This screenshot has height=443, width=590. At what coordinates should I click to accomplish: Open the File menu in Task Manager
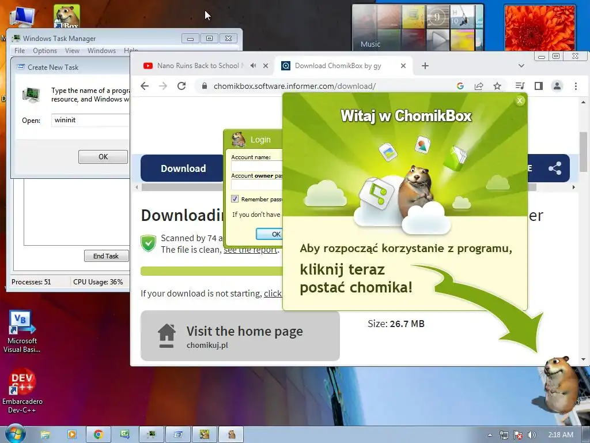click(x=20, y=51)
